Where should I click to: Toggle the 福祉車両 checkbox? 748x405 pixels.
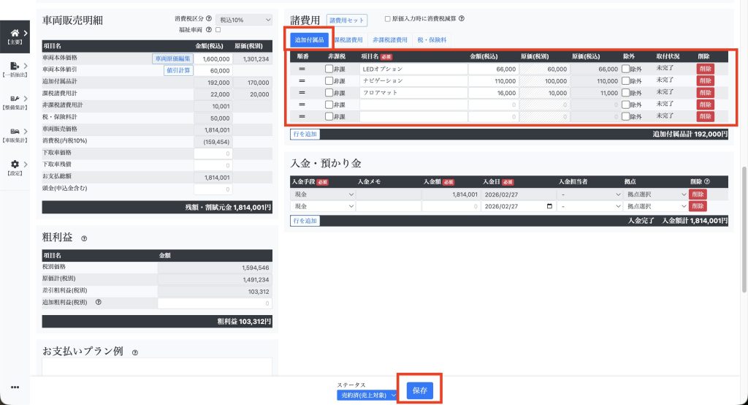coord(218,30)
